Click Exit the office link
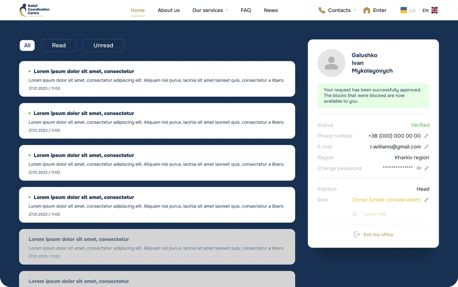 click(379, 235)
